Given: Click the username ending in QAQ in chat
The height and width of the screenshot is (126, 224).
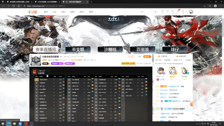Looking at the screenshot, I should (x=176, y=101).
